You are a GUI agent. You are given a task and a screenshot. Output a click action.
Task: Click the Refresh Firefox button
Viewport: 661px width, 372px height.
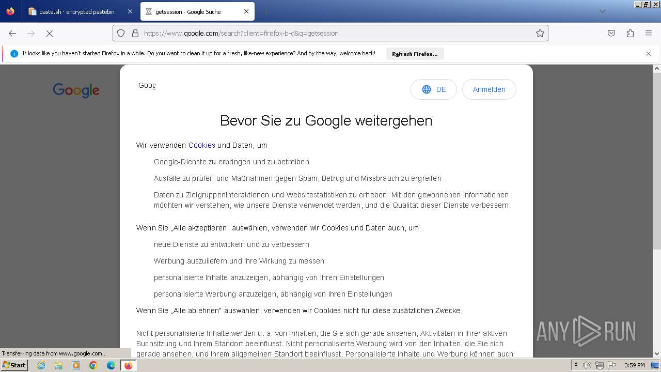click(x=415, y=54)
